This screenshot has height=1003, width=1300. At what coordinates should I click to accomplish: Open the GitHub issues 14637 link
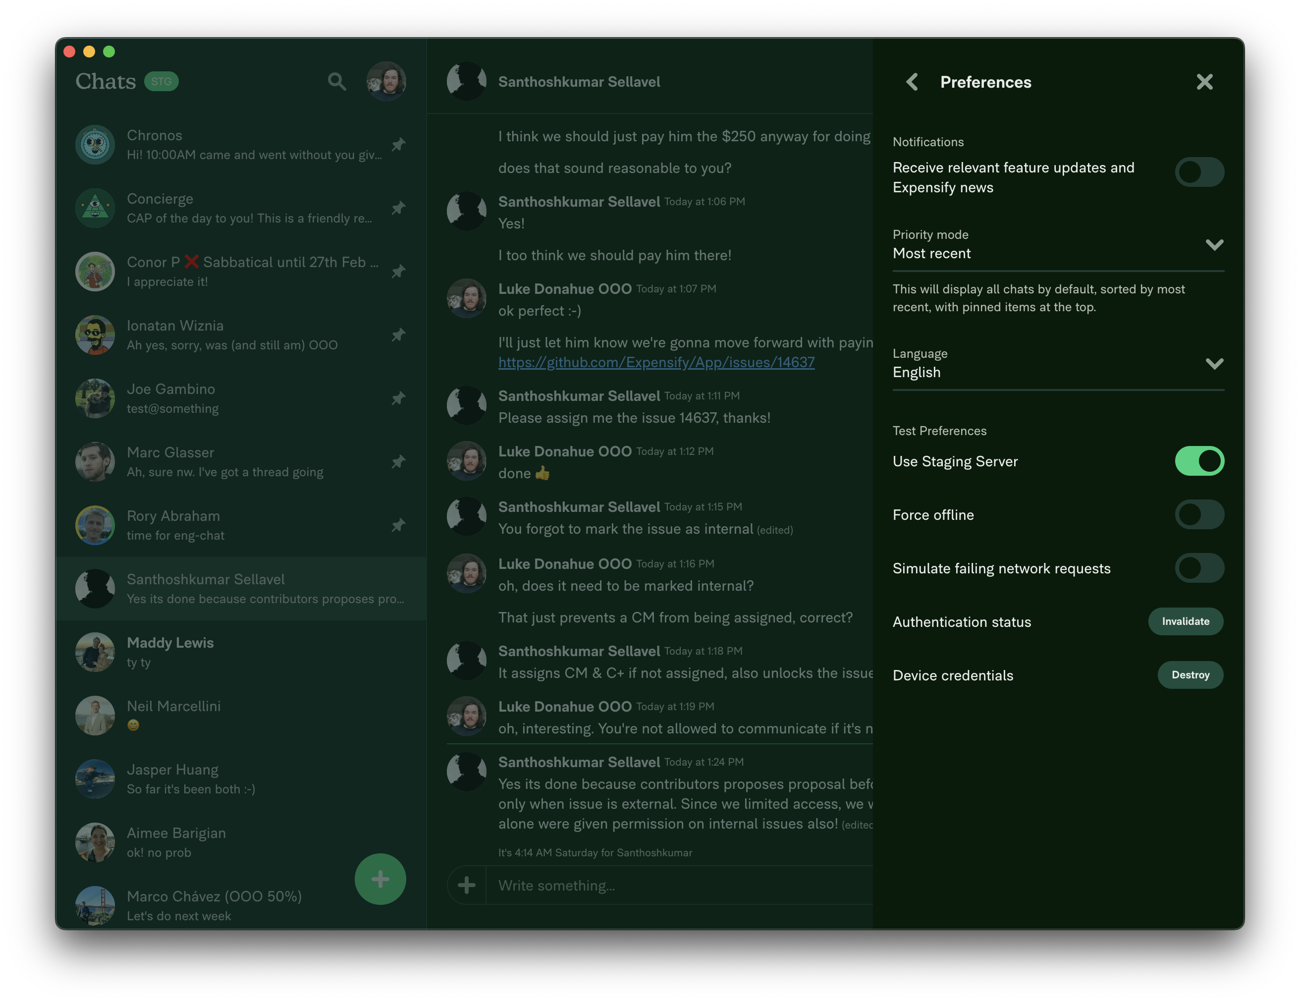pyautogui.click(x=656, y=363)
